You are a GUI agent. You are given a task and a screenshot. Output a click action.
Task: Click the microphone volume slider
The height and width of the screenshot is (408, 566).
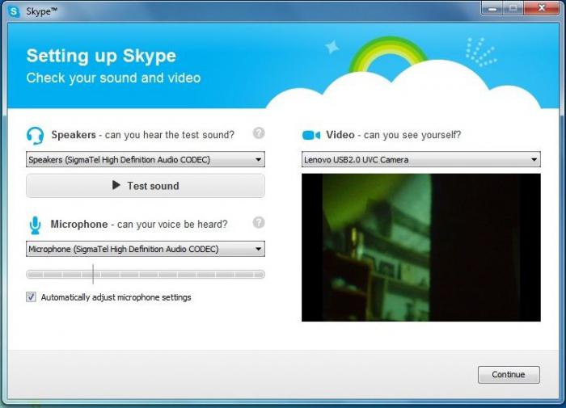pos(146,275)
